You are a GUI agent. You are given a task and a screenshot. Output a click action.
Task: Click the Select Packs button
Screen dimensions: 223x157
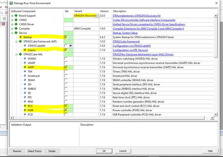(34, 151)
